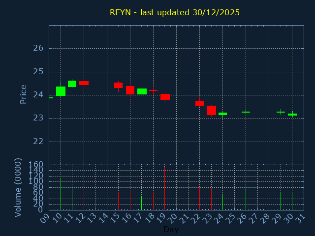Click the red candlestick on day 19
The width and height of the screenshot is (315, 236).
pyautogui.click(x=165, y=97)
